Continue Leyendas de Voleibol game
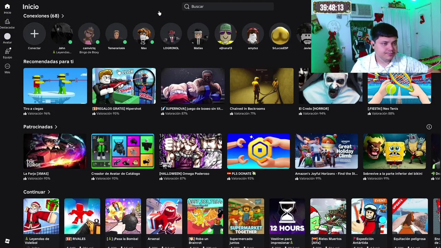 click(41, 216)
